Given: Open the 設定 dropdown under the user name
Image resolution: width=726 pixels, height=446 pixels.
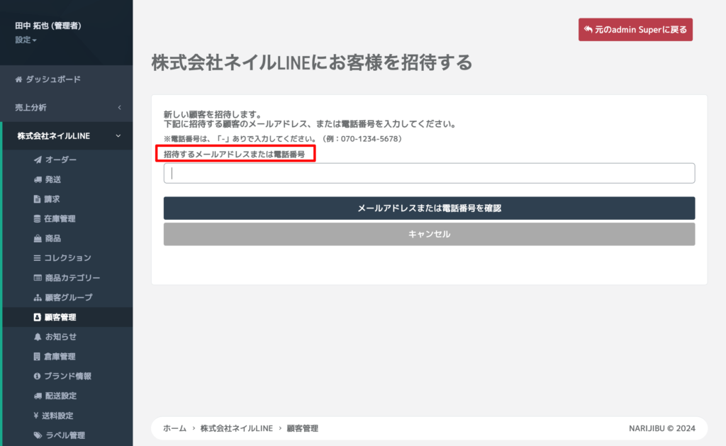Looking at the screenshot, I should (x=26, y=40).
